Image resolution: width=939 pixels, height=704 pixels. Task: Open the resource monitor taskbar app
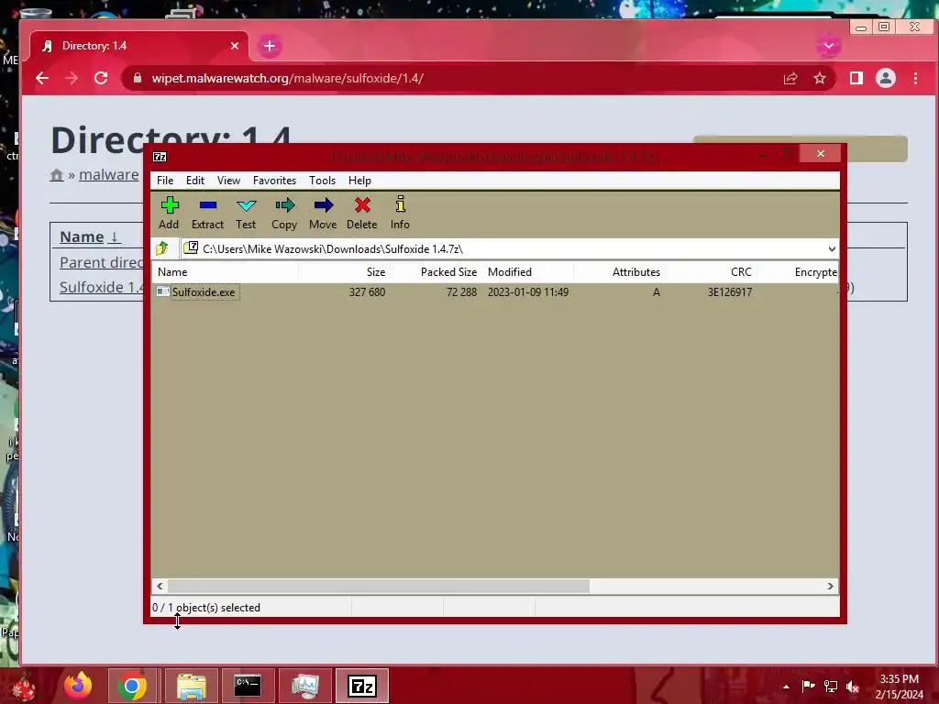point(304,686)
